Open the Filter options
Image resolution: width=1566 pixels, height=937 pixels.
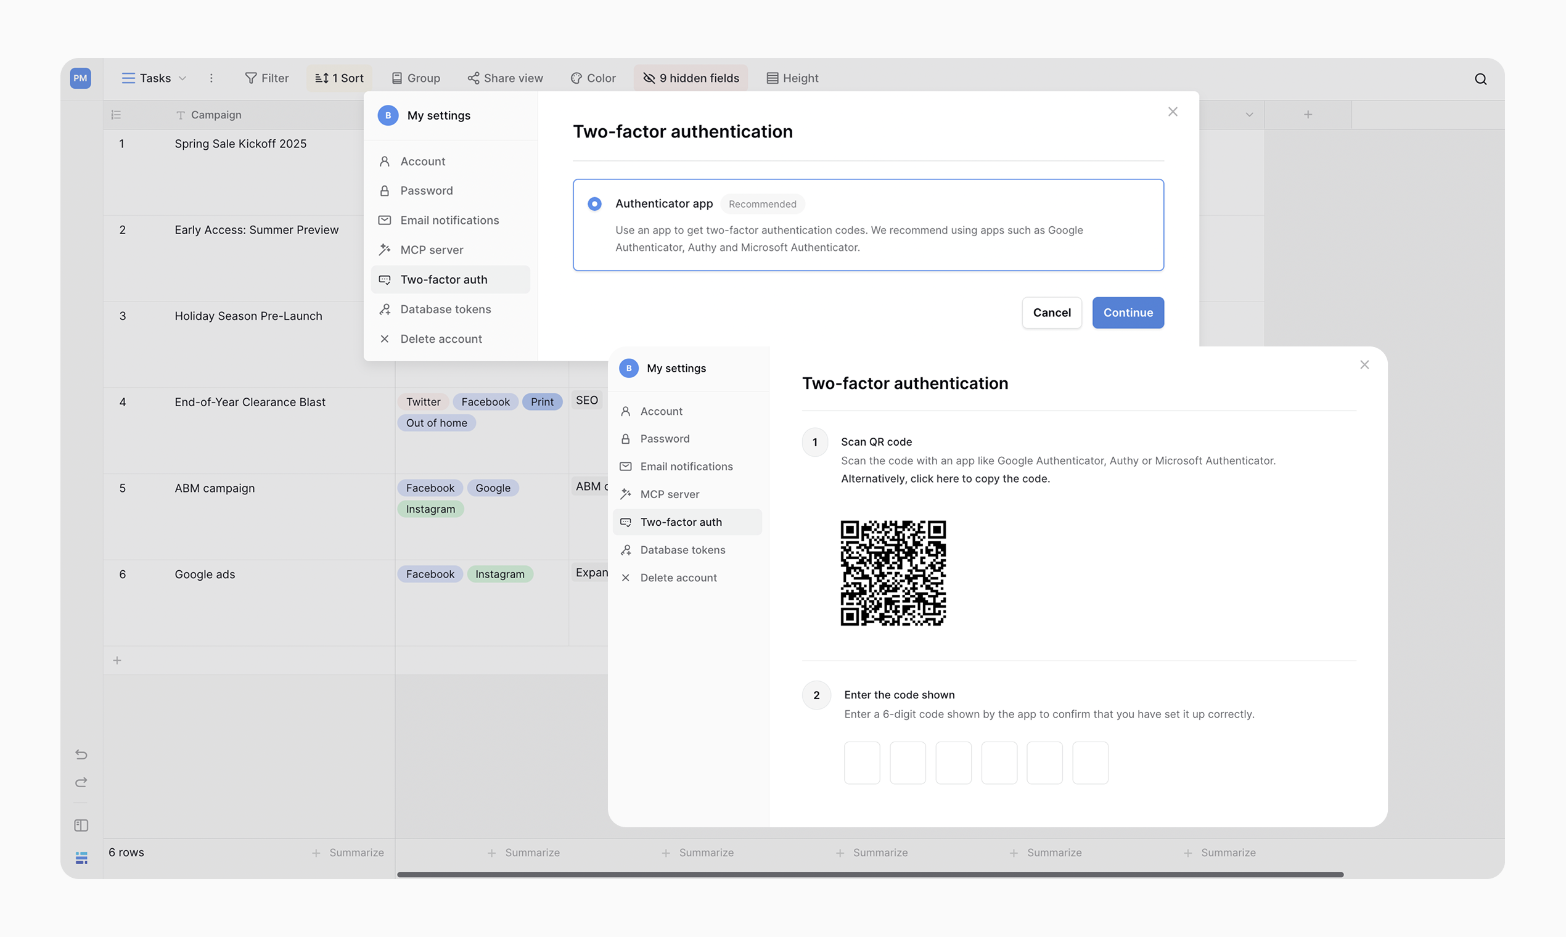(266, 78)
